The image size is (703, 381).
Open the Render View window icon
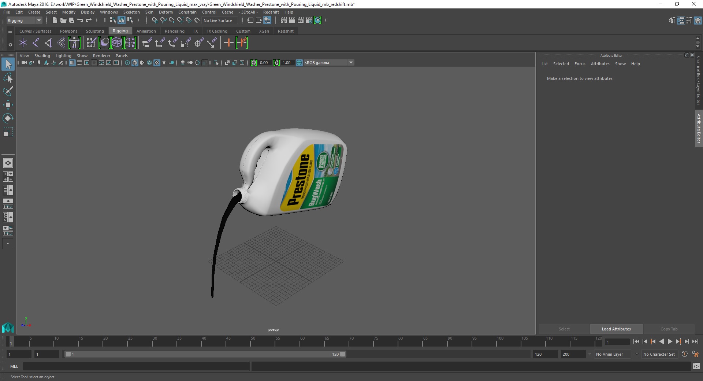pos(284,21)
